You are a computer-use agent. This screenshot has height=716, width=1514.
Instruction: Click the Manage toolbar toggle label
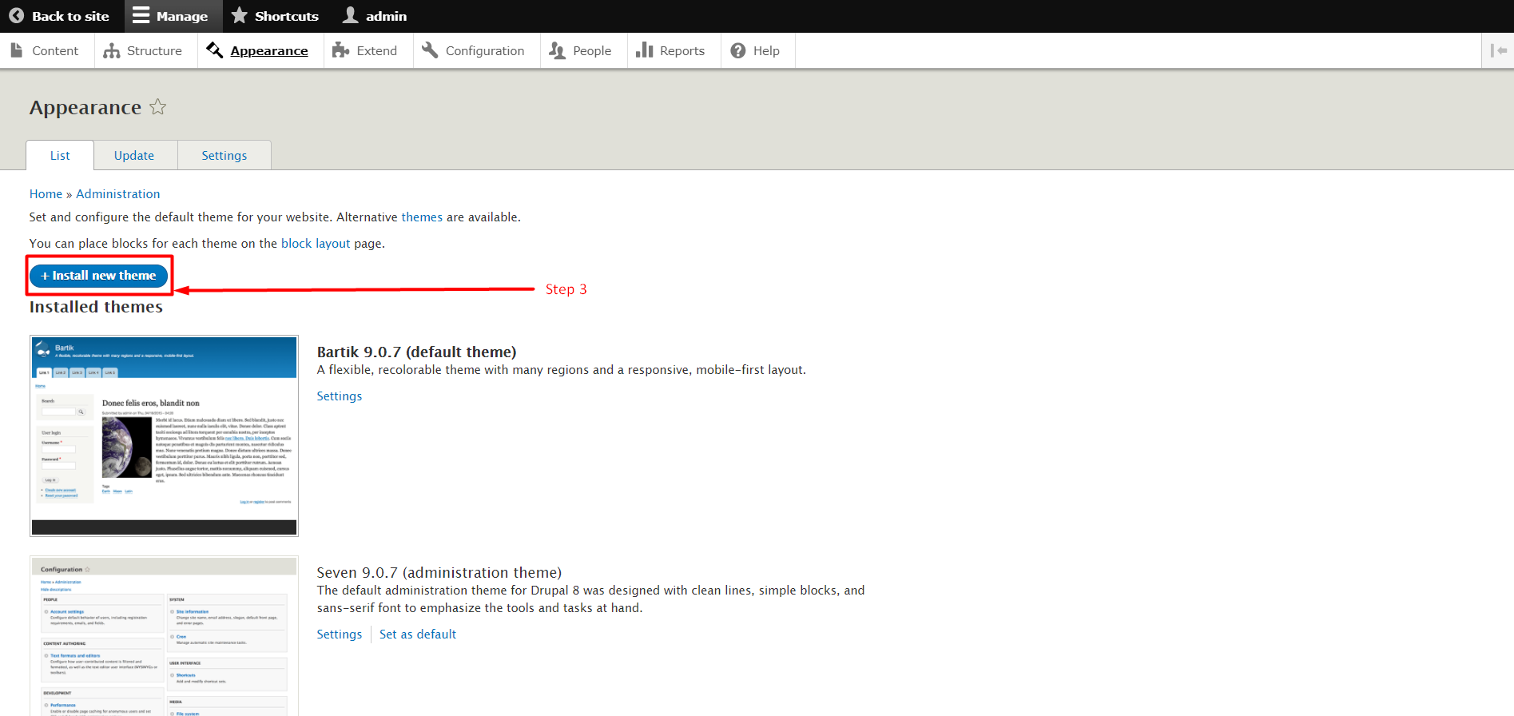coord(182,16)
